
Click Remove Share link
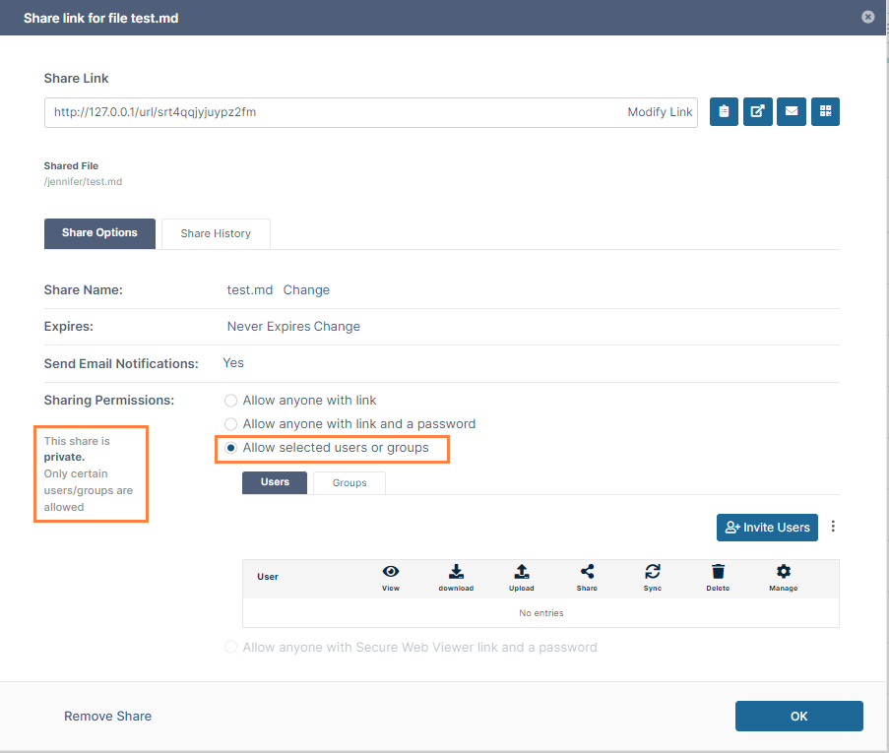click(108, 717)
